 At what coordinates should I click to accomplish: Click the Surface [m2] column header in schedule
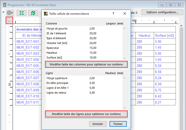(164, 35)
